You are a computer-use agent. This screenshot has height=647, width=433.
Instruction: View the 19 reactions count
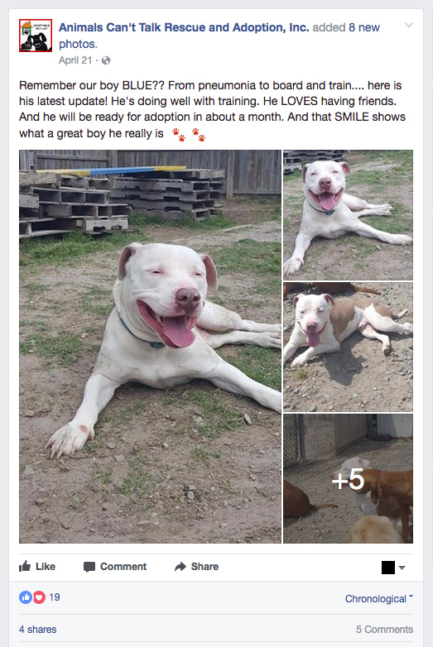click(x=55, y=597)
